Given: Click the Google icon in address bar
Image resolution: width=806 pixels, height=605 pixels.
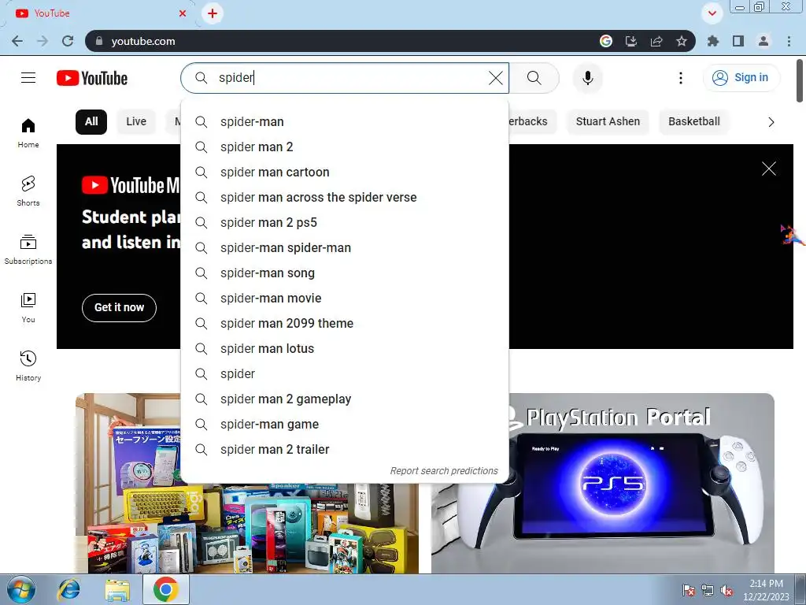Looking at the screenshot, I should pos(606,41).
